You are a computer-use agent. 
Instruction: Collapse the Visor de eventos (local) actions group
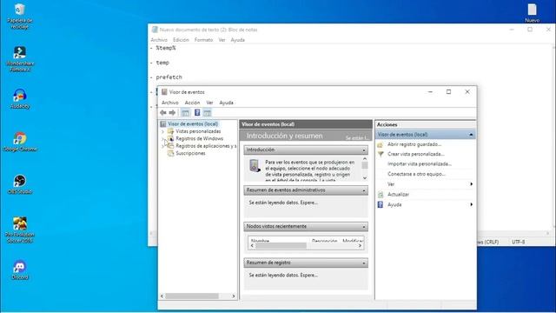point(471,135)
